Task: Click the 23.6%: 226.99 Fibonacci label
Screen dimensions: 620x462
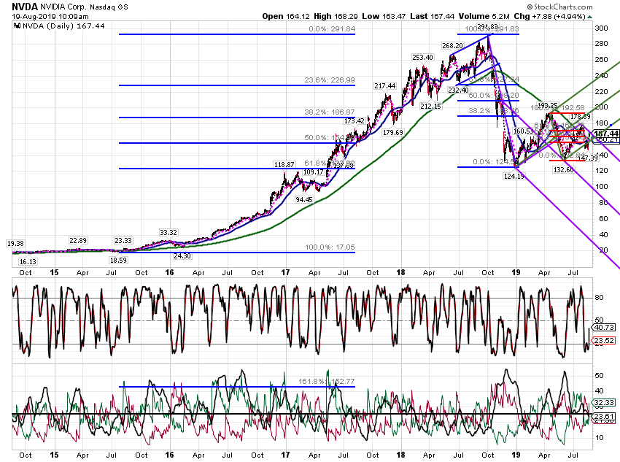Action: 330,80
